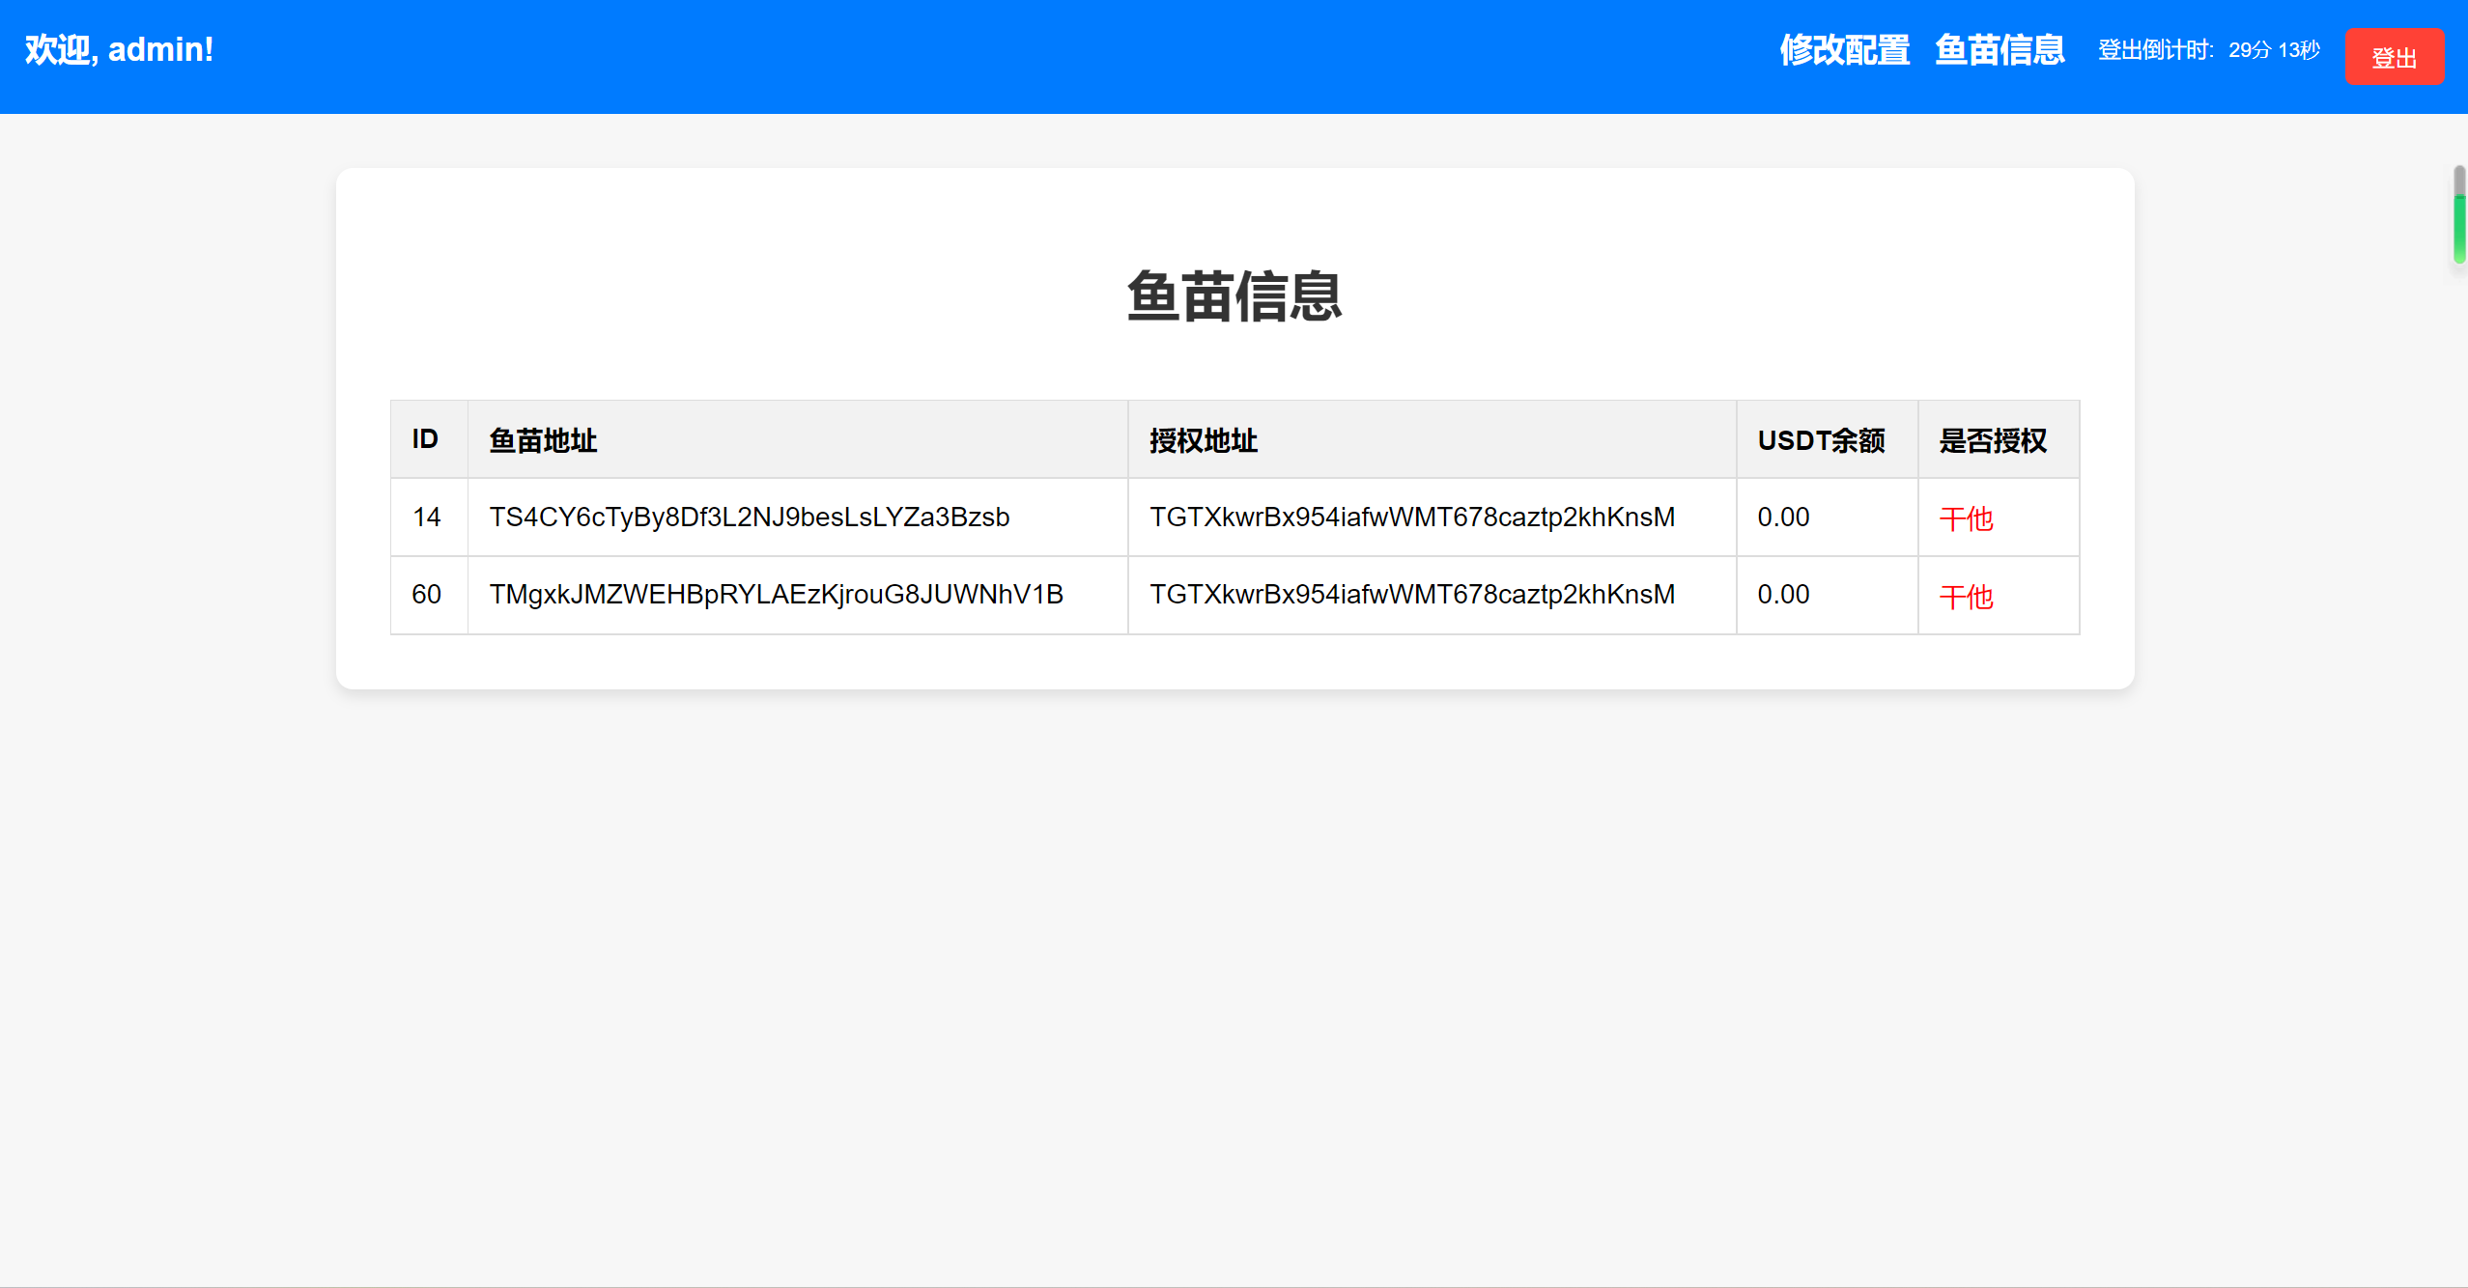Select the 欢迎, admin! header text
2468x1288 pixels.
(x=119, y=49)
